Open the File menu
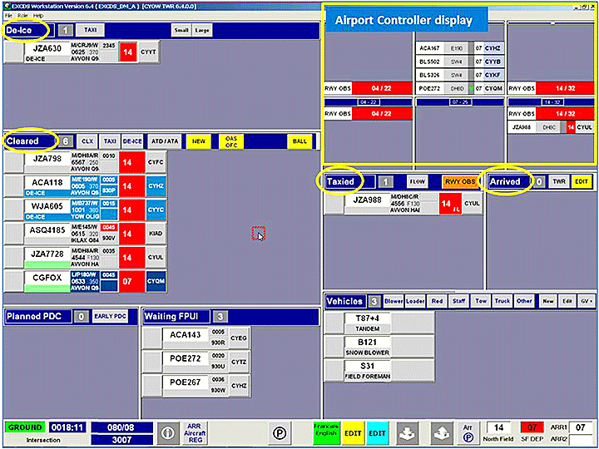The width and height of the screenshot is (599, 449). pos(8,16)
